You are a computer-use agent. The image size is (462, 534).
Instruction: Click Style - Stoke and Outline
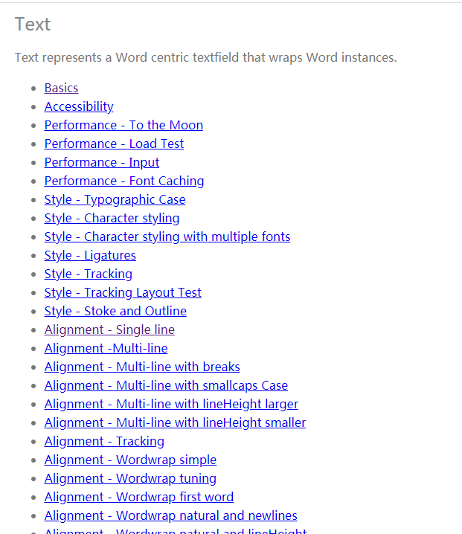coord(115,312)
